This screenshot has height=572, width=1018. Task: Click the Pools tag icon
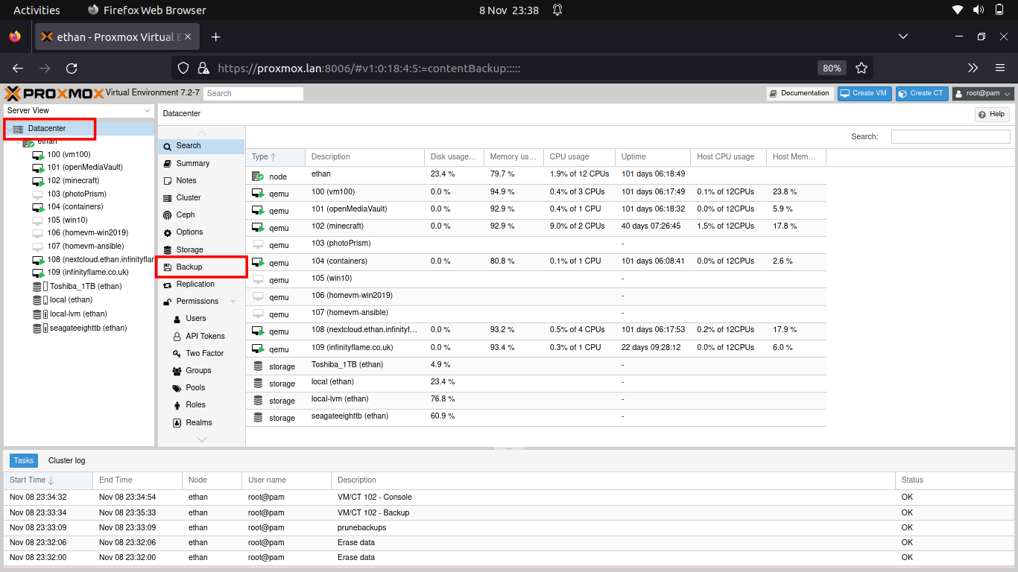(177, 388)
